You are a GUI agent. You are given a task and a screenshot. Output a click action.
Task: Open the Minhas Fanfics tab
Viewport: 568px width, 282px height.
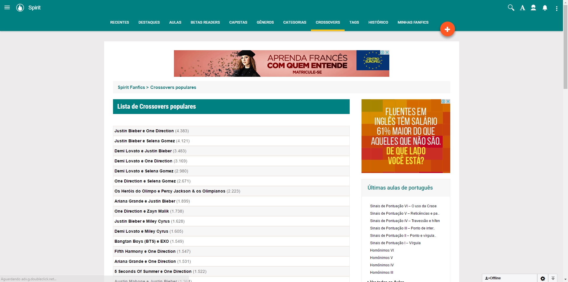click(x=413, y=22)
